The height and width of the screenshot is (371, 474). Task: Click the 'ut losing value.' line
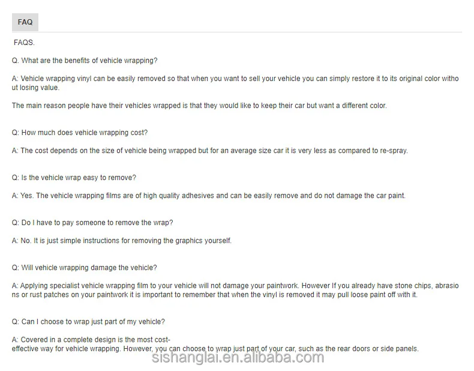tap(35, 88)
